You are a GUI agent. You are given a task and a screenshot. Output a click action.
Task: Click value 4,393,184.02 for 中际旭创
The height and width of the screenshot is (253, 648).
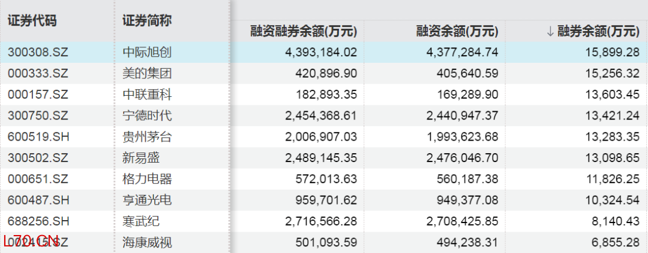click(320, 52)
